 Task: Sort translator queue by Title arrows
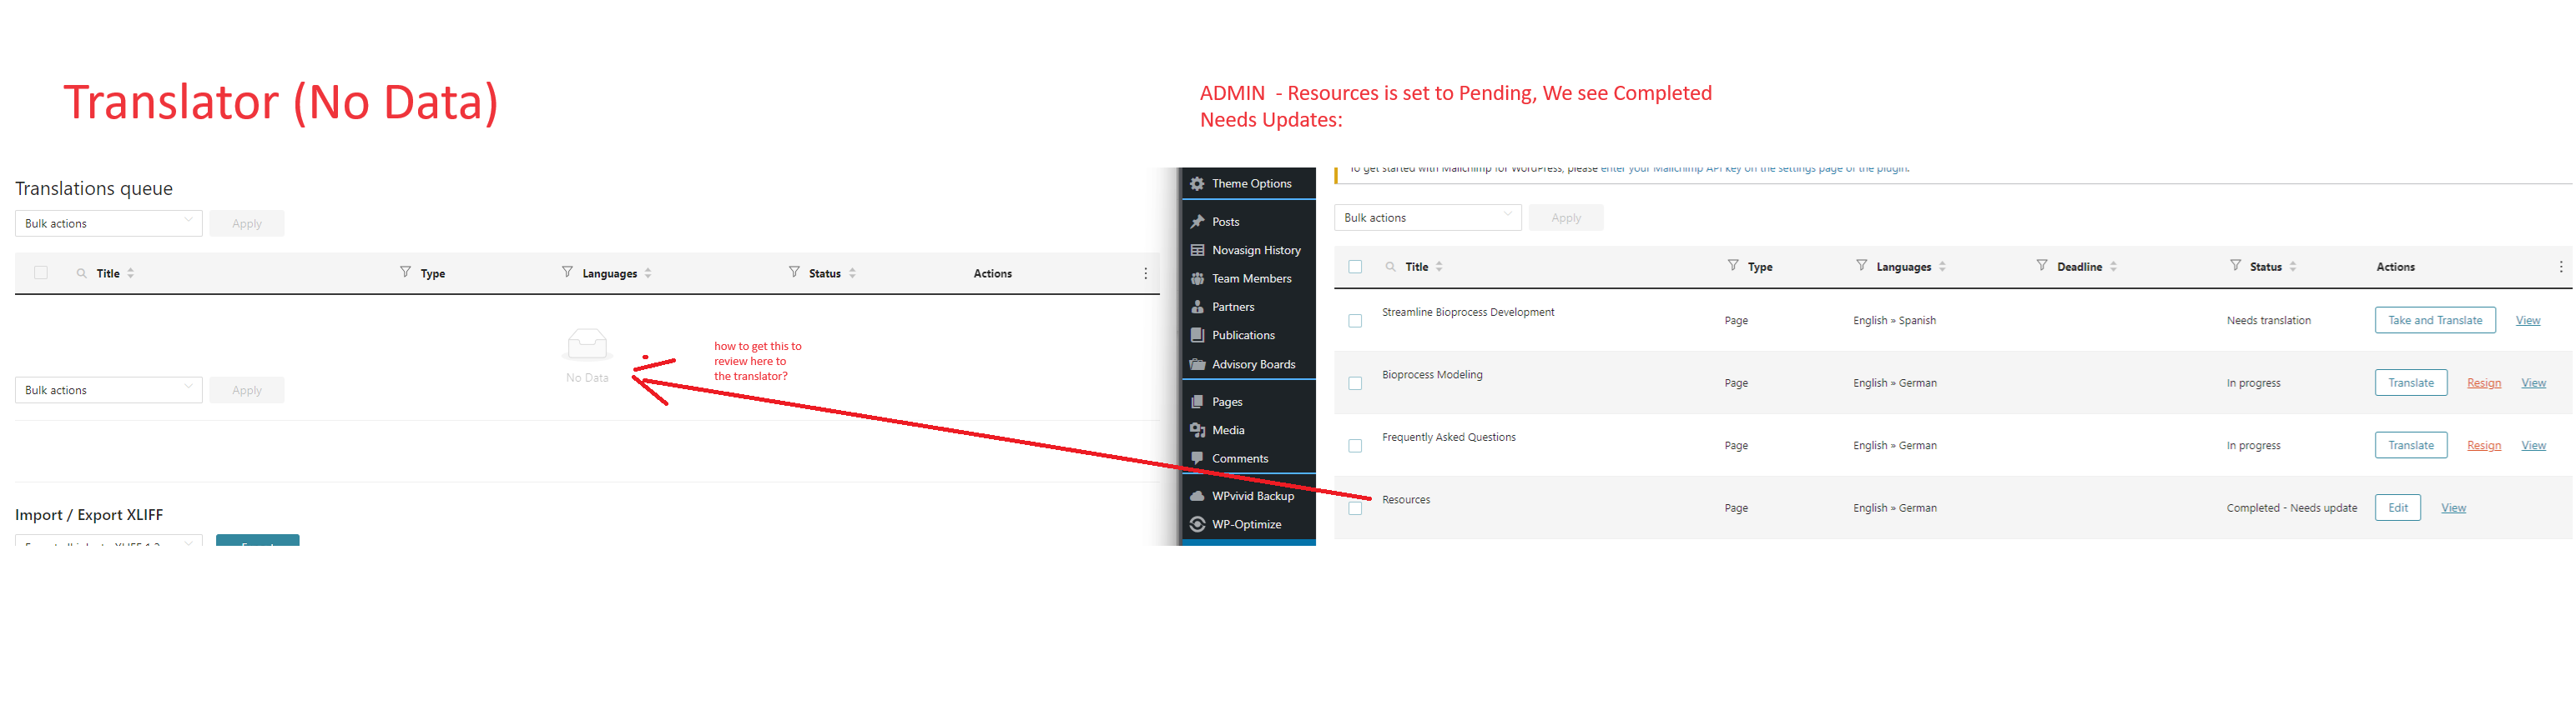click(x=130, y=273)
